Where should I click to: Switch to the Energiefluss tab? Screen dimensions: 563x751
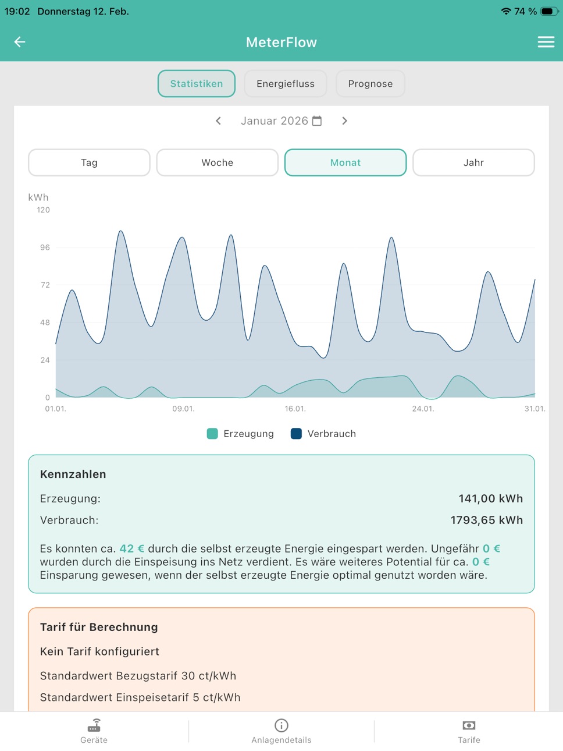tap(286, 84)
